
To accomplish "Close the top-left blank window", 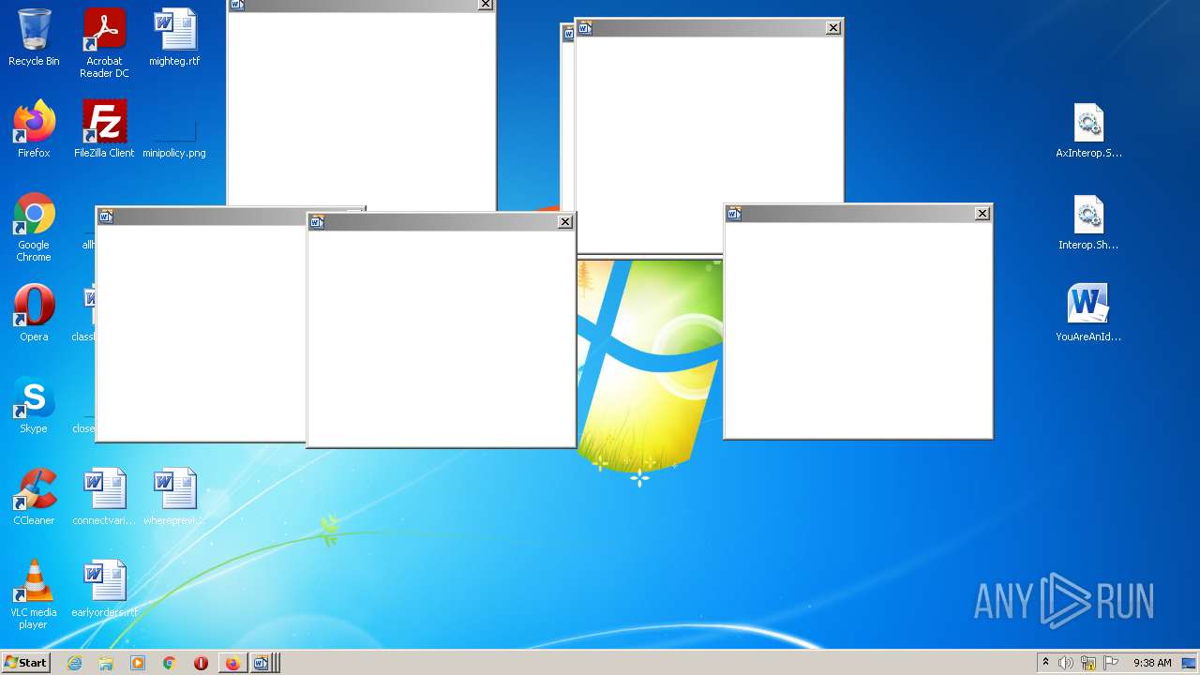I will coord(485,5).
